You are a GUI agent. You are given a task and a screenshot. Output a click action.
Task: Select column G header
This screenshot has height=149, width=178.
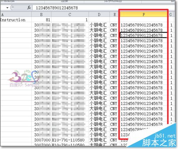(171, 15)
